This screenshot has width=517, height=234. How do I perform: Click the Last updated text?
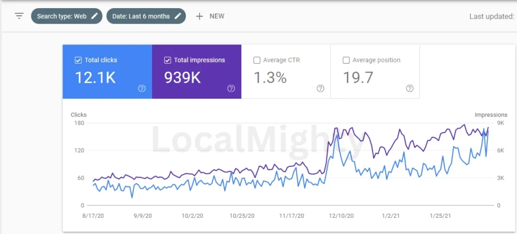[491, 16]
